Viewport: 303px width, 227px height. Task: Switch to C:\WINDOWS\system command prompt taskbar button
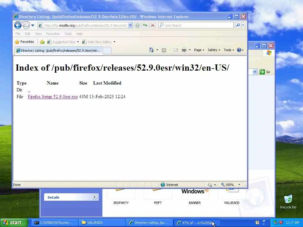54,223
